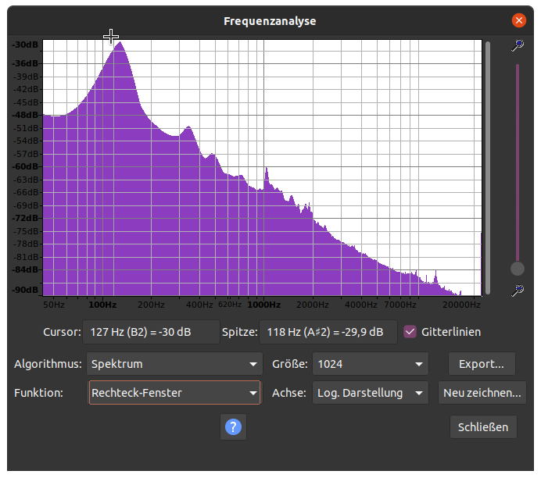The height and width of the screenshot is (478, 541).
Task: Click the Spitze readout field showing 118 Hz
Action: [328, 332]
